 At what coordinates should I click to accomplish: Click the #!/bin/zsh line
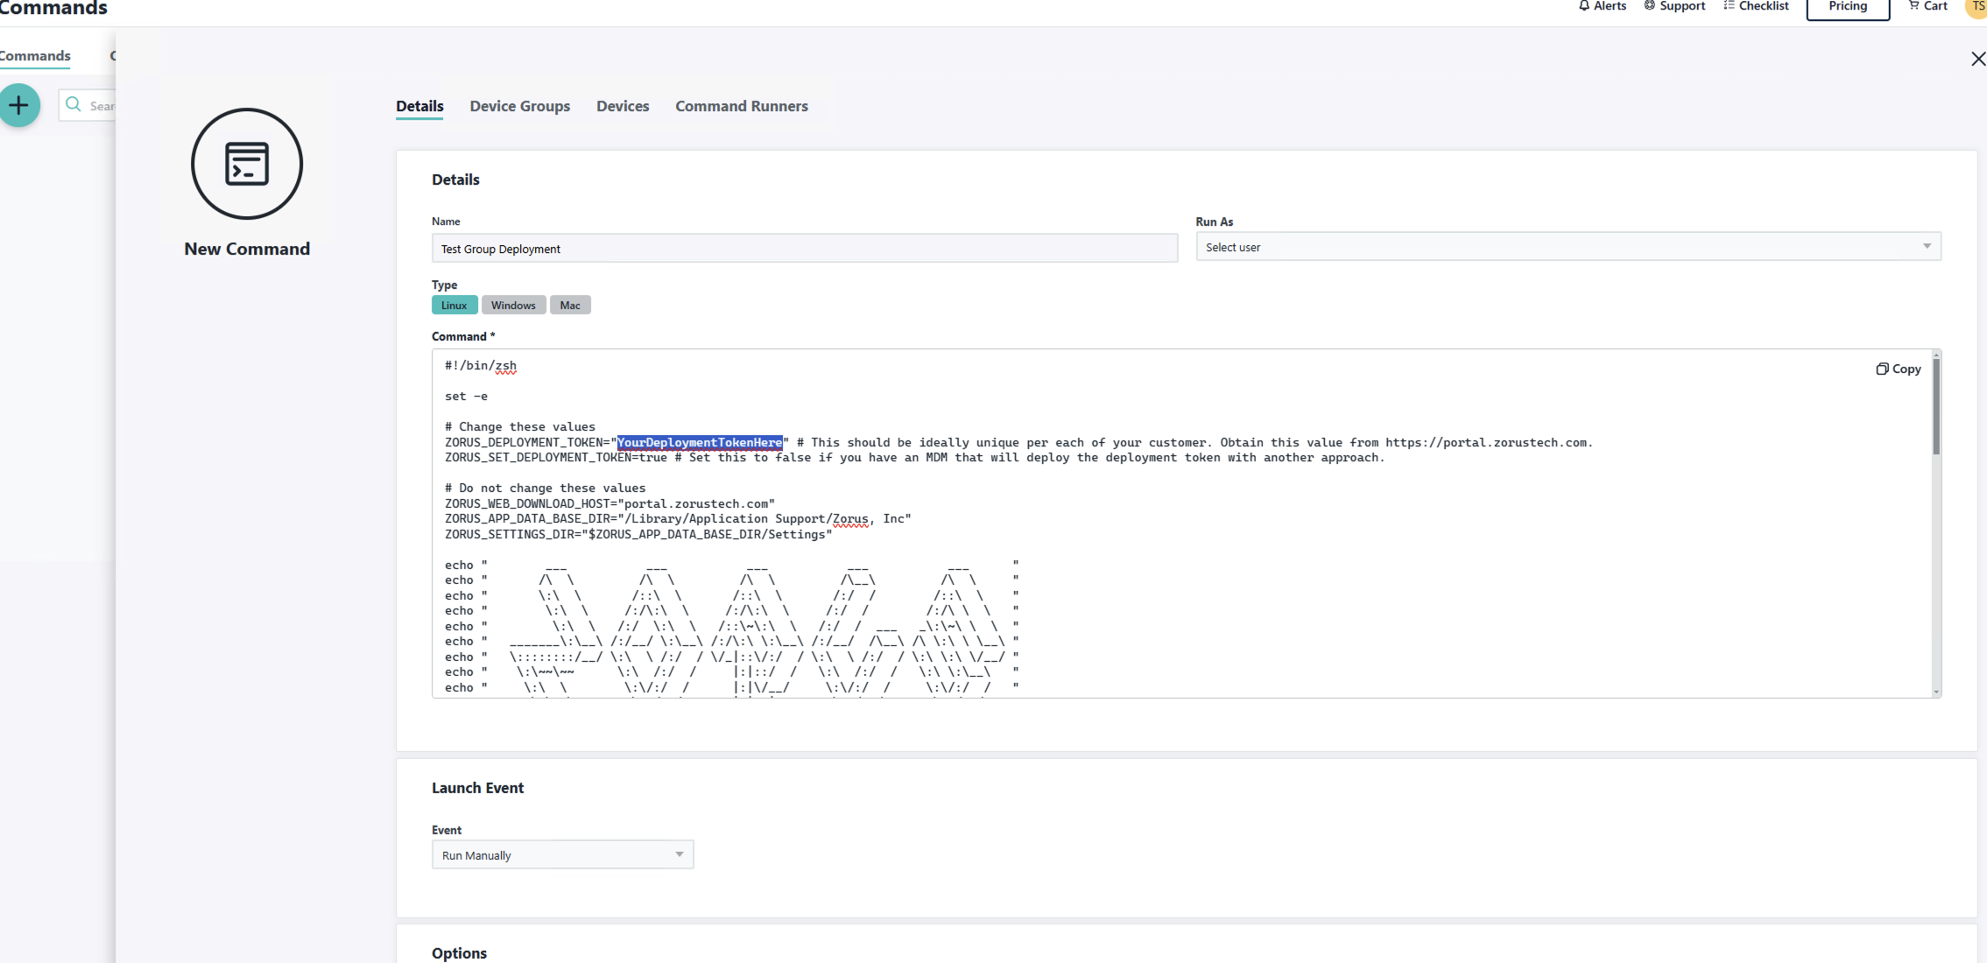[x=481, y=366]
